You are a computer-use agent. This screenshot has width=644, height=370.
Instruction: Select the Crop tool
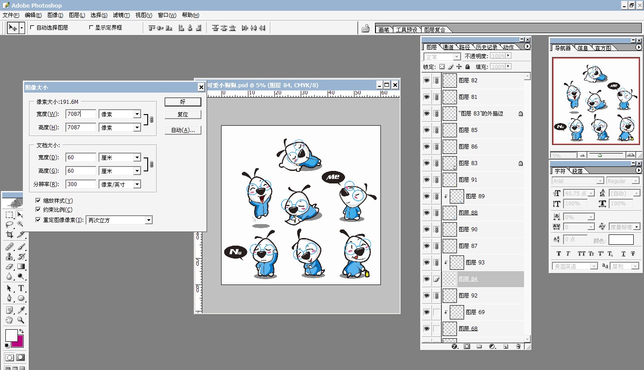coord(9,234)
